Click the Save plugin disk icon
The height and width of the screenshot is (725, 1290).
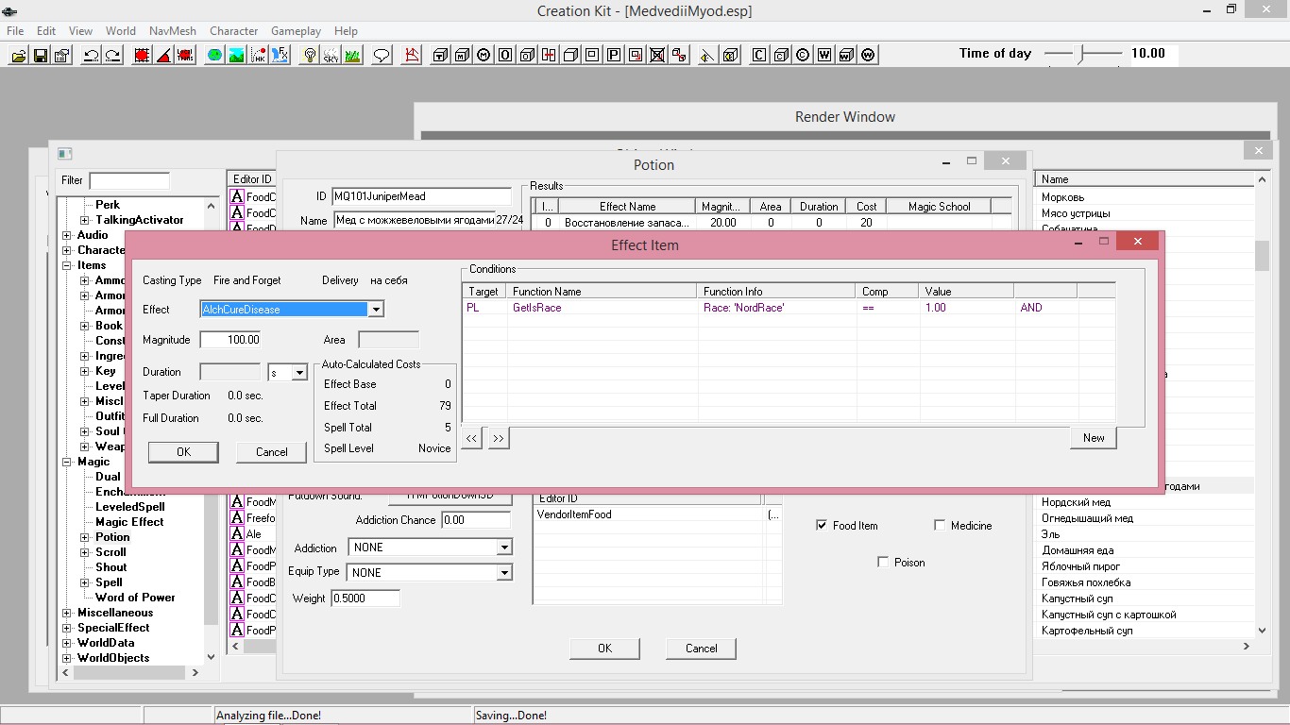(40, 56)
